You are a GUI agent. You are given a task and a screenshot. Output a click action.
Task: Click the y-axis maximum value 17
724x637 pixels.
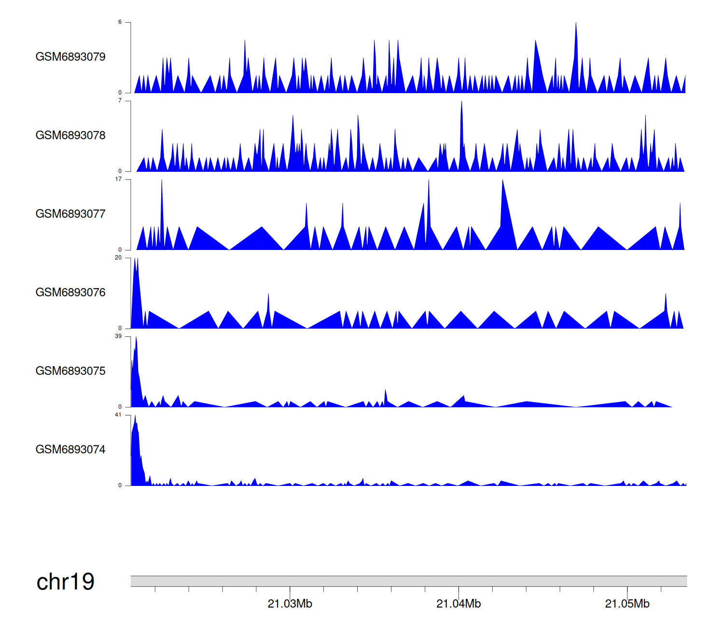click(118, 179)
